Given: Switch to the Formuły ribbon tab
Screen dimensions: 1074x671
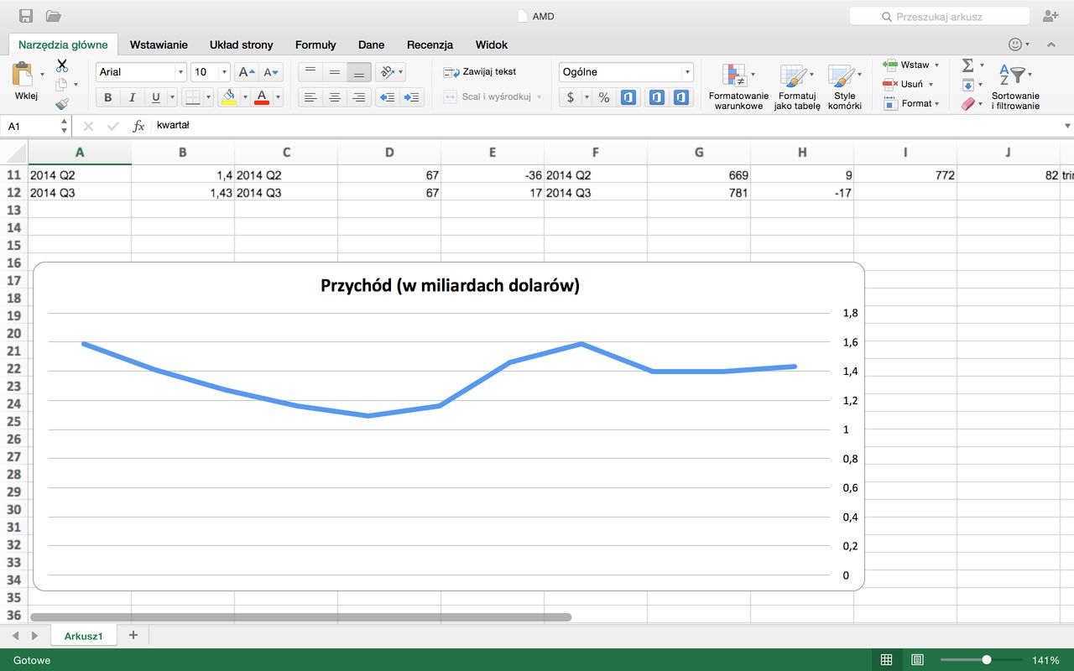Looking at the screenshot, I should click(315, 44).
